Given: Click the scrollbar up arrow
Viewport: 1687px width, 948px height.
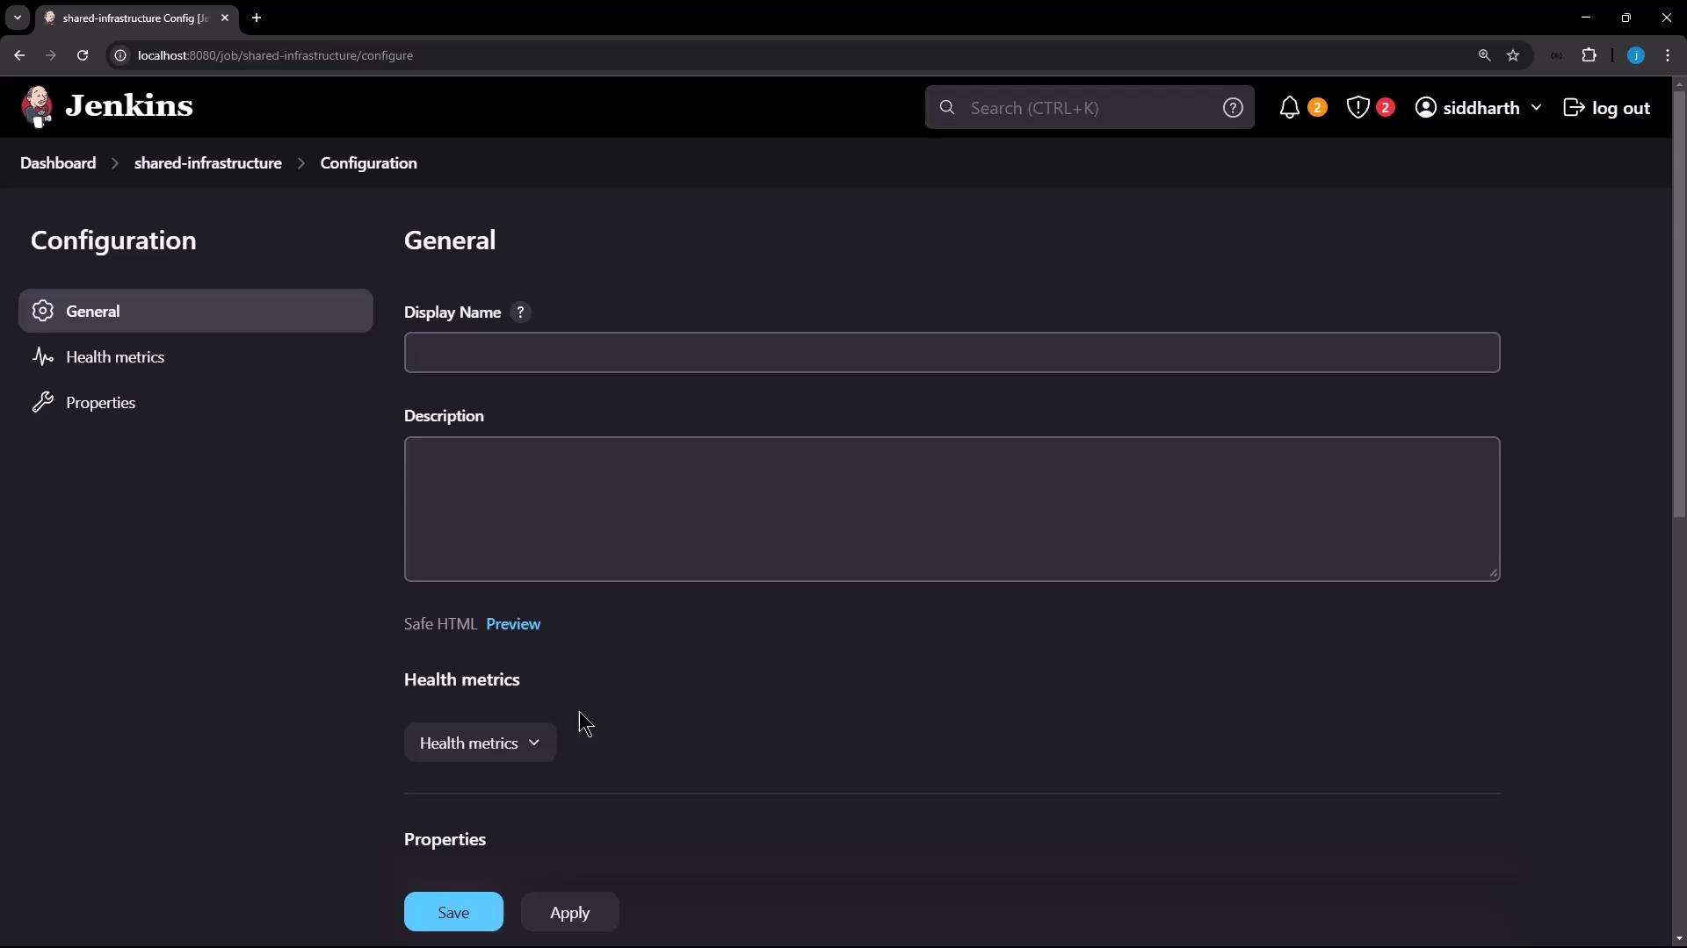Looking at the screenshot, I should click(1679, 84).
